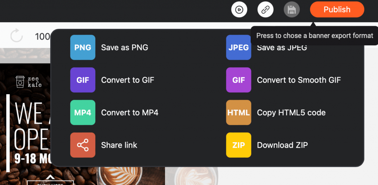Choose Save as PNG option
The image size is (378, 185).
(125, 47)
